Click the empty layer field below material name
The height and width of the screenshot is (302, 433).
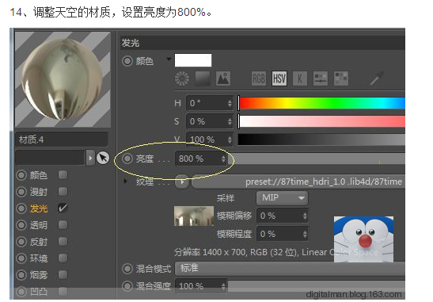coord(51,158)
